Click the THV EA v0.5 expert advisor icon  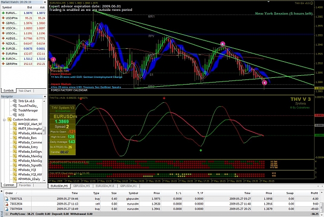pos(15,101)
